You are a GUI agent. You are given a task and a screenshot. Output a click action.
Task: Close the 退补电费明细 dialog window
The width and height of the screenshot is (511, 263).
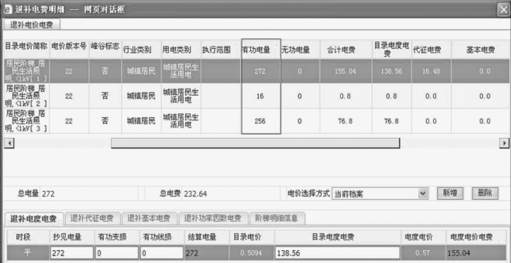coord(503,10)
